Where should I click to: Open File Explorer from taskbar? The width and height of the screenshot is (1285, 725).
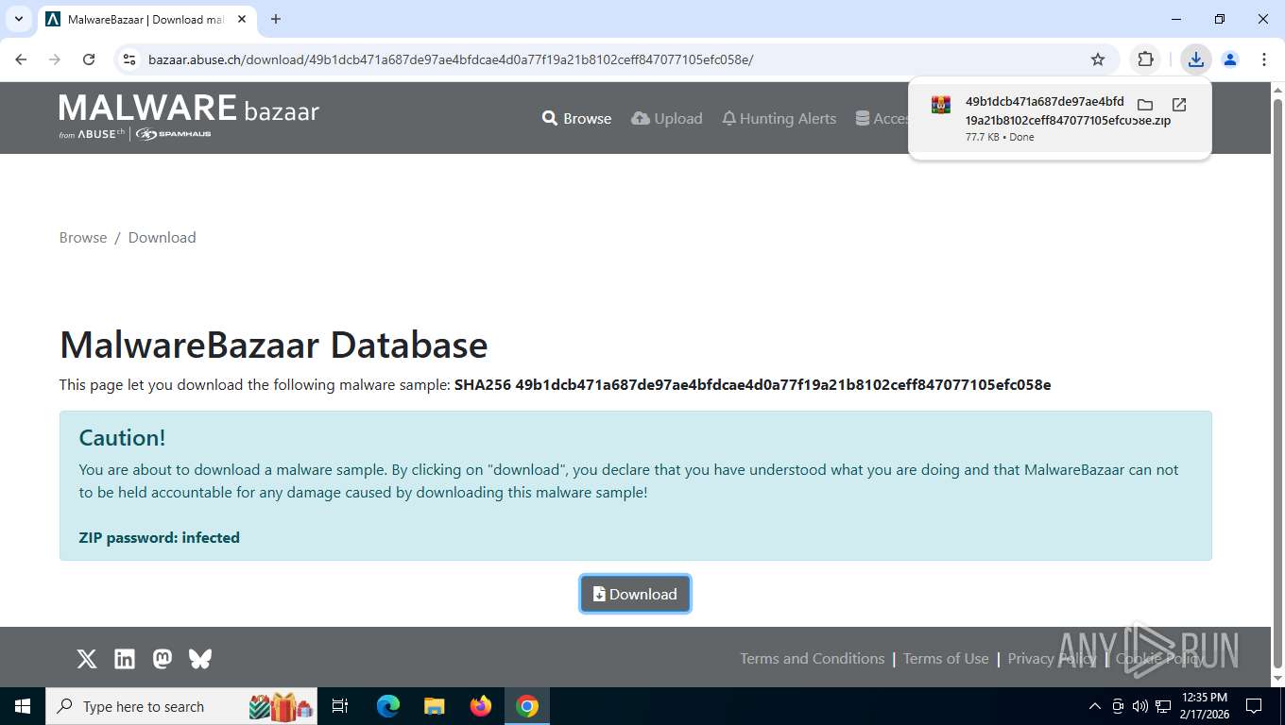coord(435,706)
